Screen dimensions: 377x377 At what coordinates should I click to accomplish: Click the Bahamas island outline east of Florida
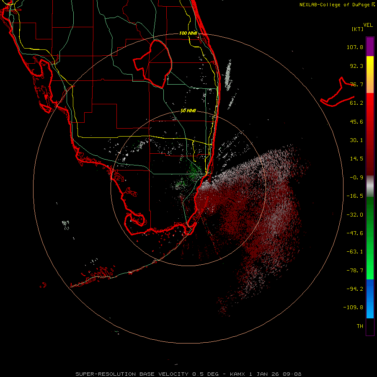(338, 92)
